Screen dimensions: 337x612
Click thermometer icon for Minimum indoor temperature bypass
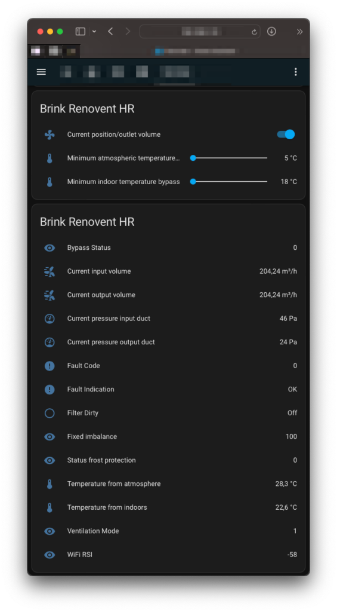tap(50, 182)
